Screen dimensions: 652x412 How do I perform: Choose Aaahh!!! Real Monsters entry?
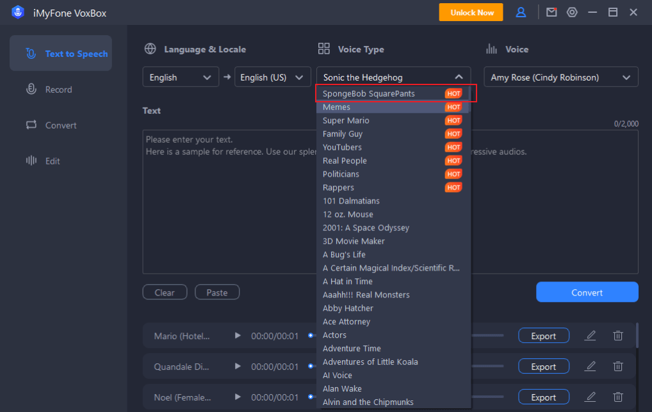click(x=393, y=294)
